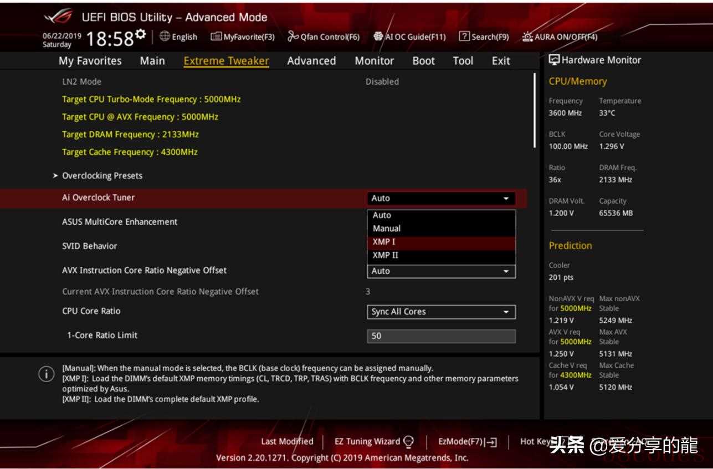Switch to Main tab
Image resolution: width=713 pixels, height=469 pixels.
tap(152, 61)
